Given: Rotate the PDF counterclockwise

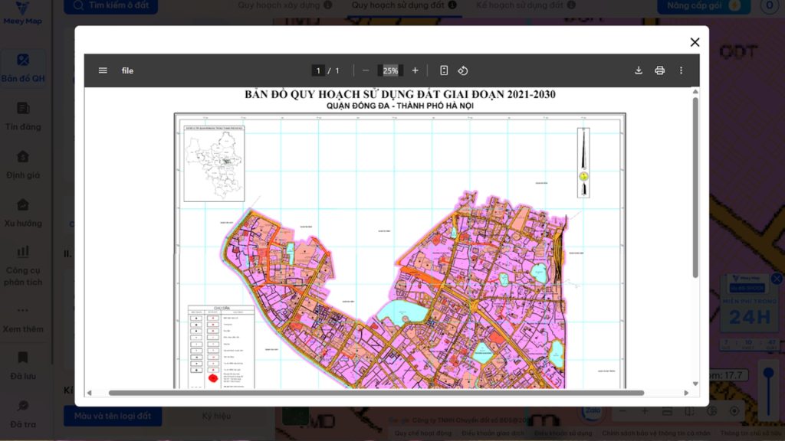Looking at the screenshot, I should [463, 70].
